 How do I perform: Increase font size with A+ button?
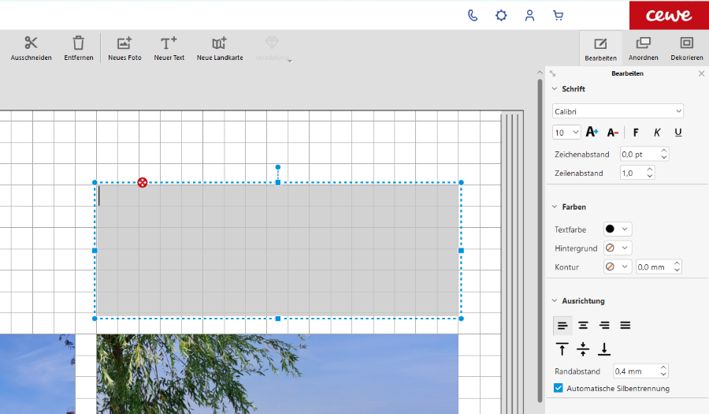coord(592,132)
